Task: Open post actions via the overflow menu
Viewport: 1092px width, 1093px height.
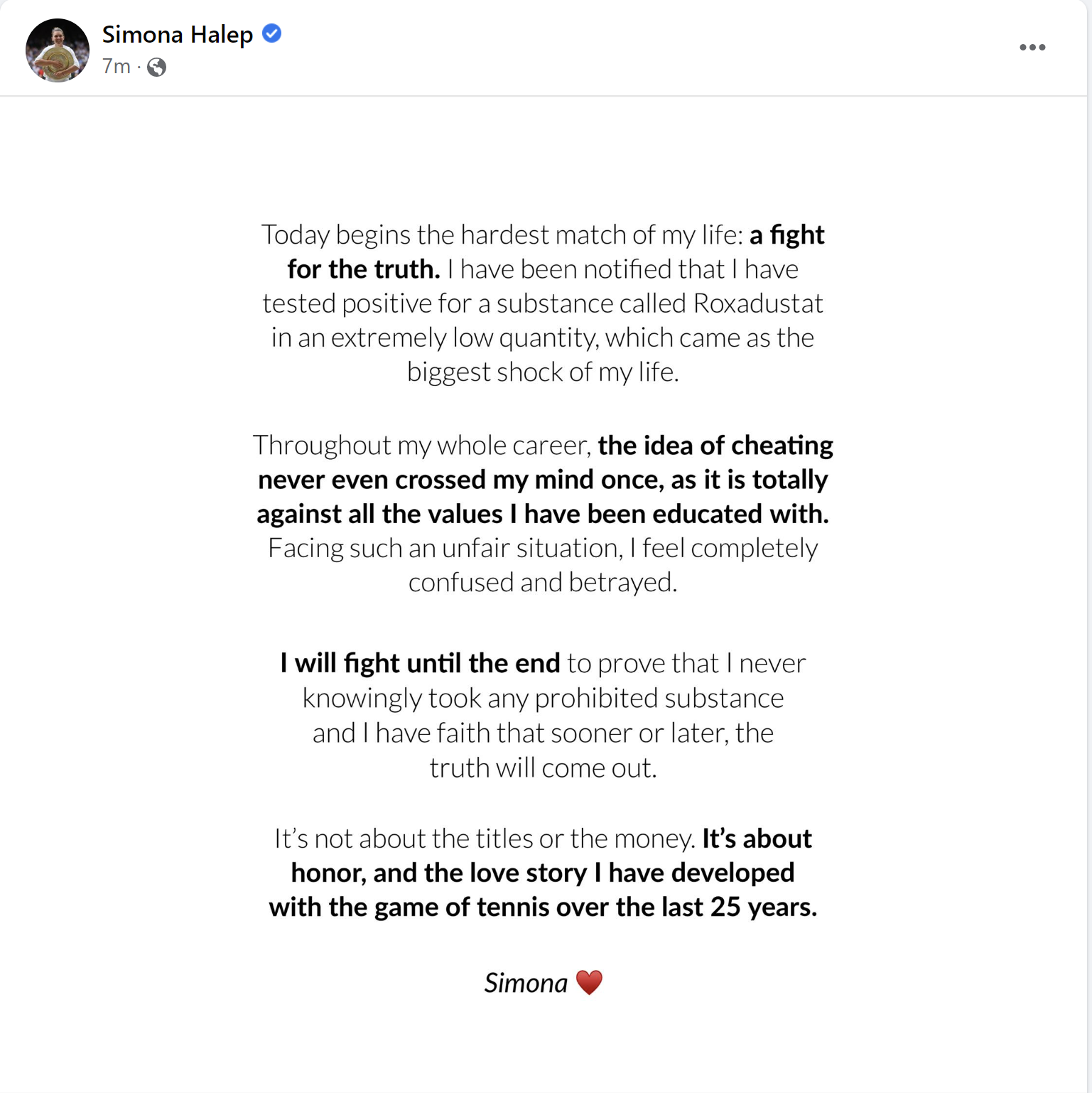Action: pos(1032,47)
